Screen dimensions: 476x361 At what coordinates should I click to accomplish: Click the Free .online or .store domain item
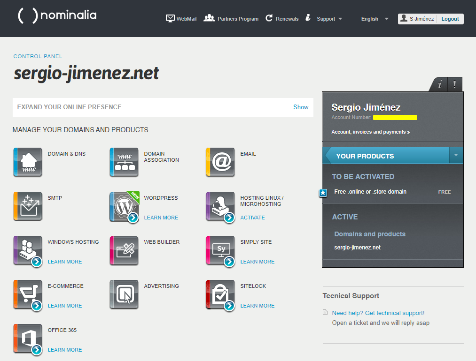370,192
